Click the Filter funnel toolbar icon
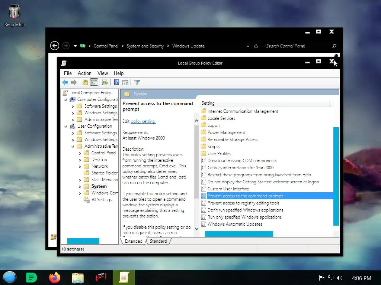 tap(137, 82)
